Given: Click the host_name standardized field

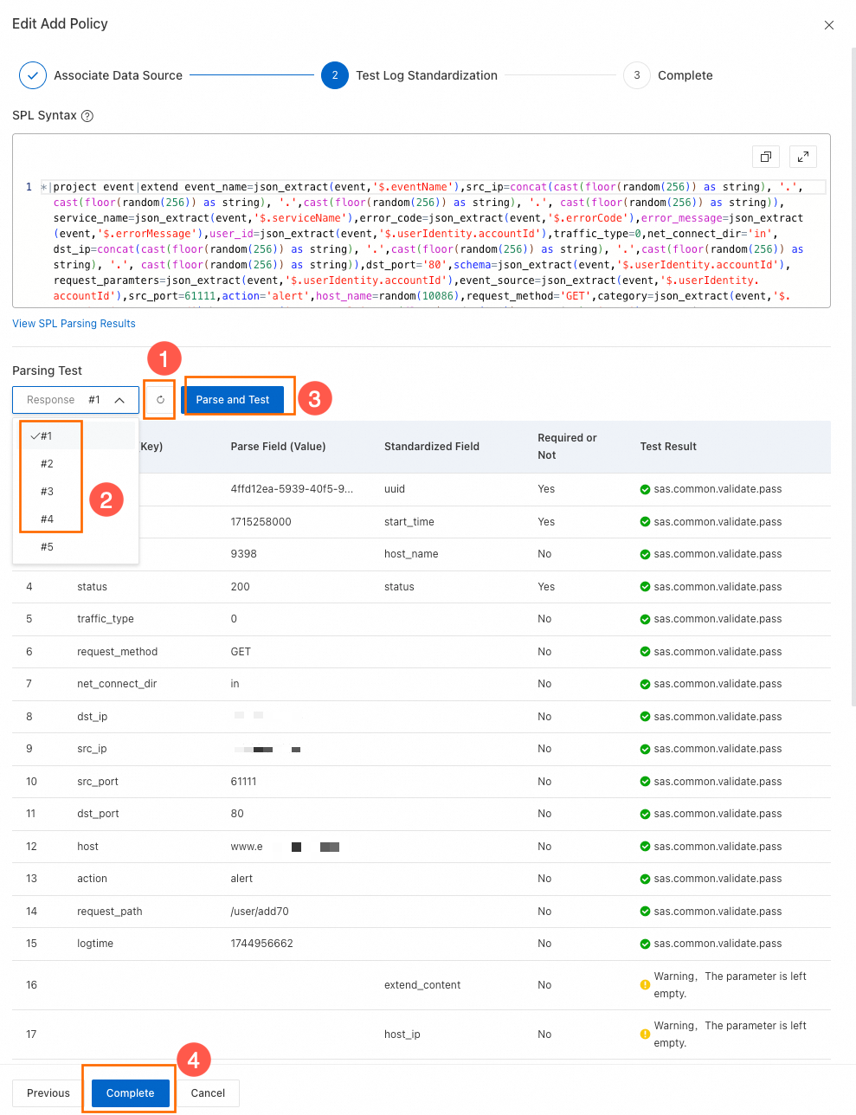Looking at the screenshot, I should pyautogui.click(x=411, y=554).
